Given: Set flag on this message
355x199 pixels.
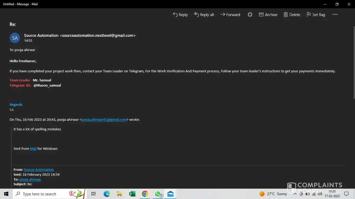Looking at the screenshot, I should point(316,15).
